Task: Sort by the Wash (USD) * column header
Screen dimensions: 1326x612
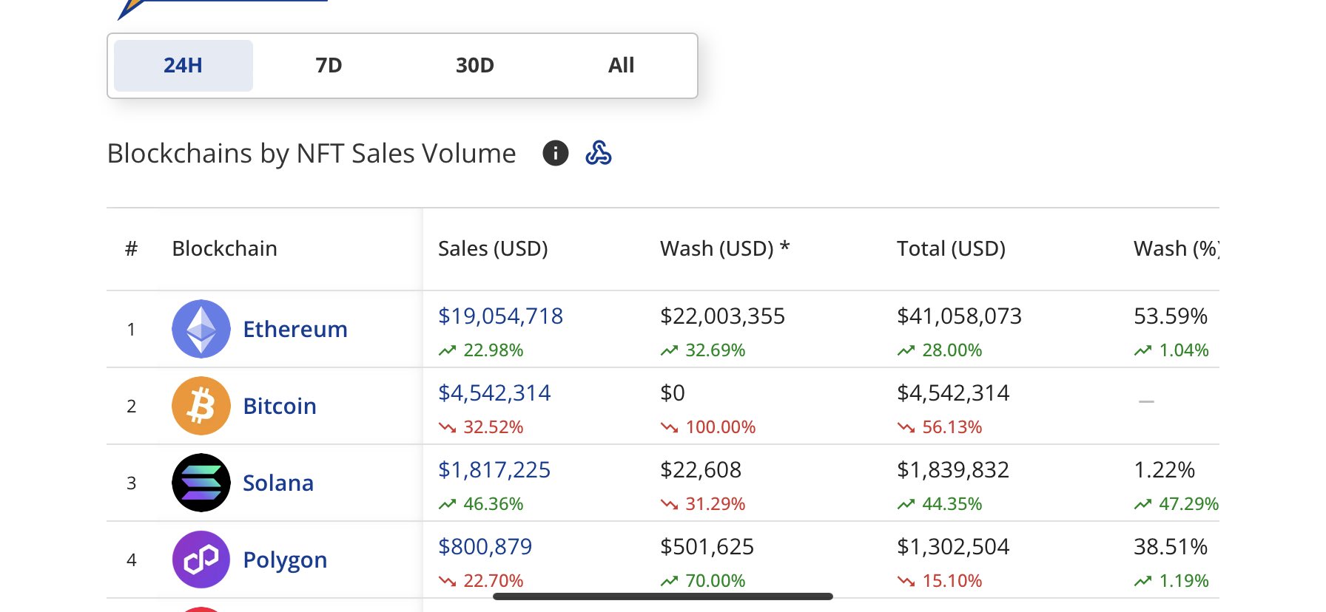Action: 725,248
